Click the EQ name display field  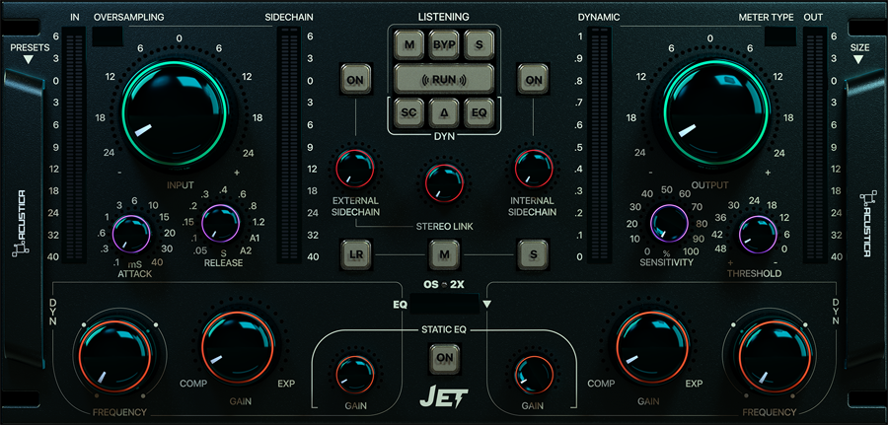(445, 305)
